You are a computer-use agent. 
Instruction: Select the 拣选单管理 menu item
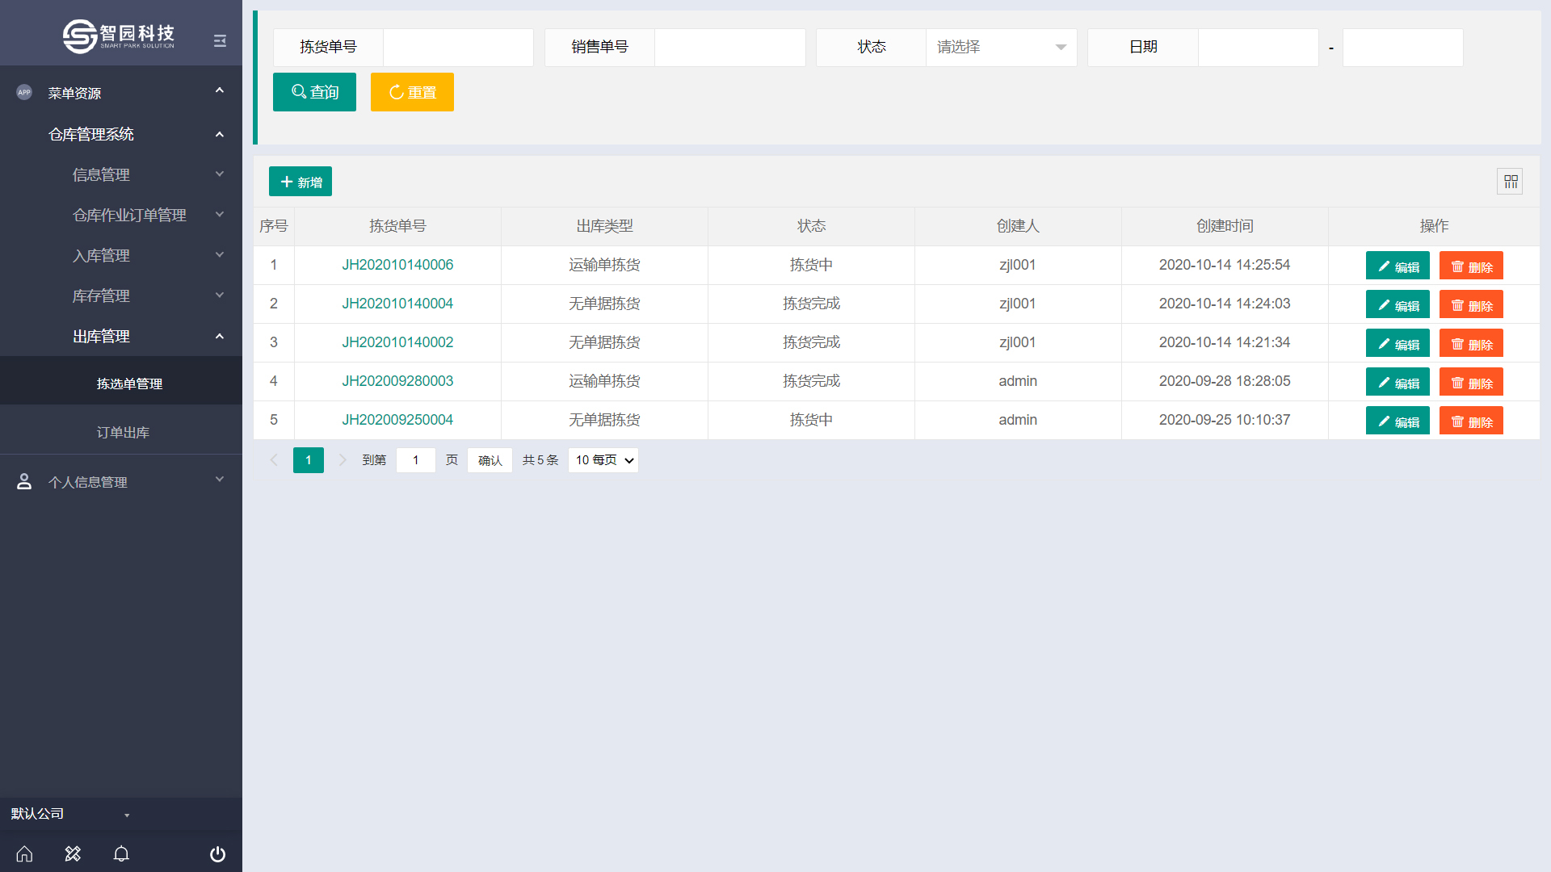[x=129, y=384]
